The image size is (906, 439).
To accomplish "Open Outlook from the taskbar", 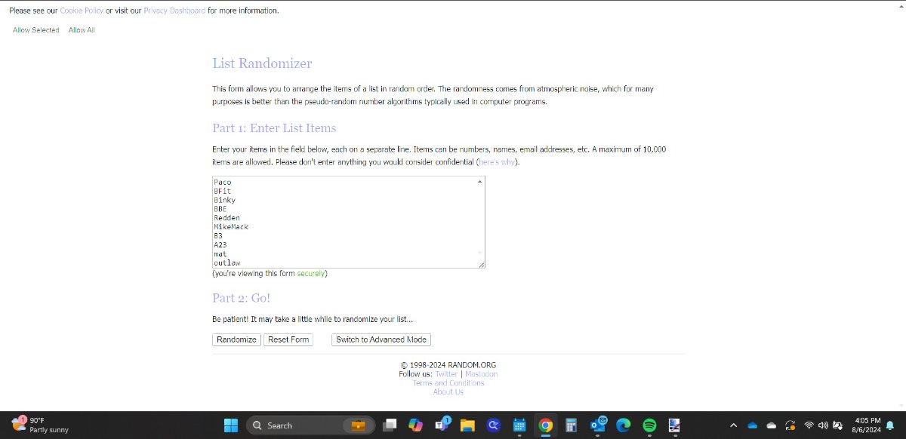I will 597,425.
